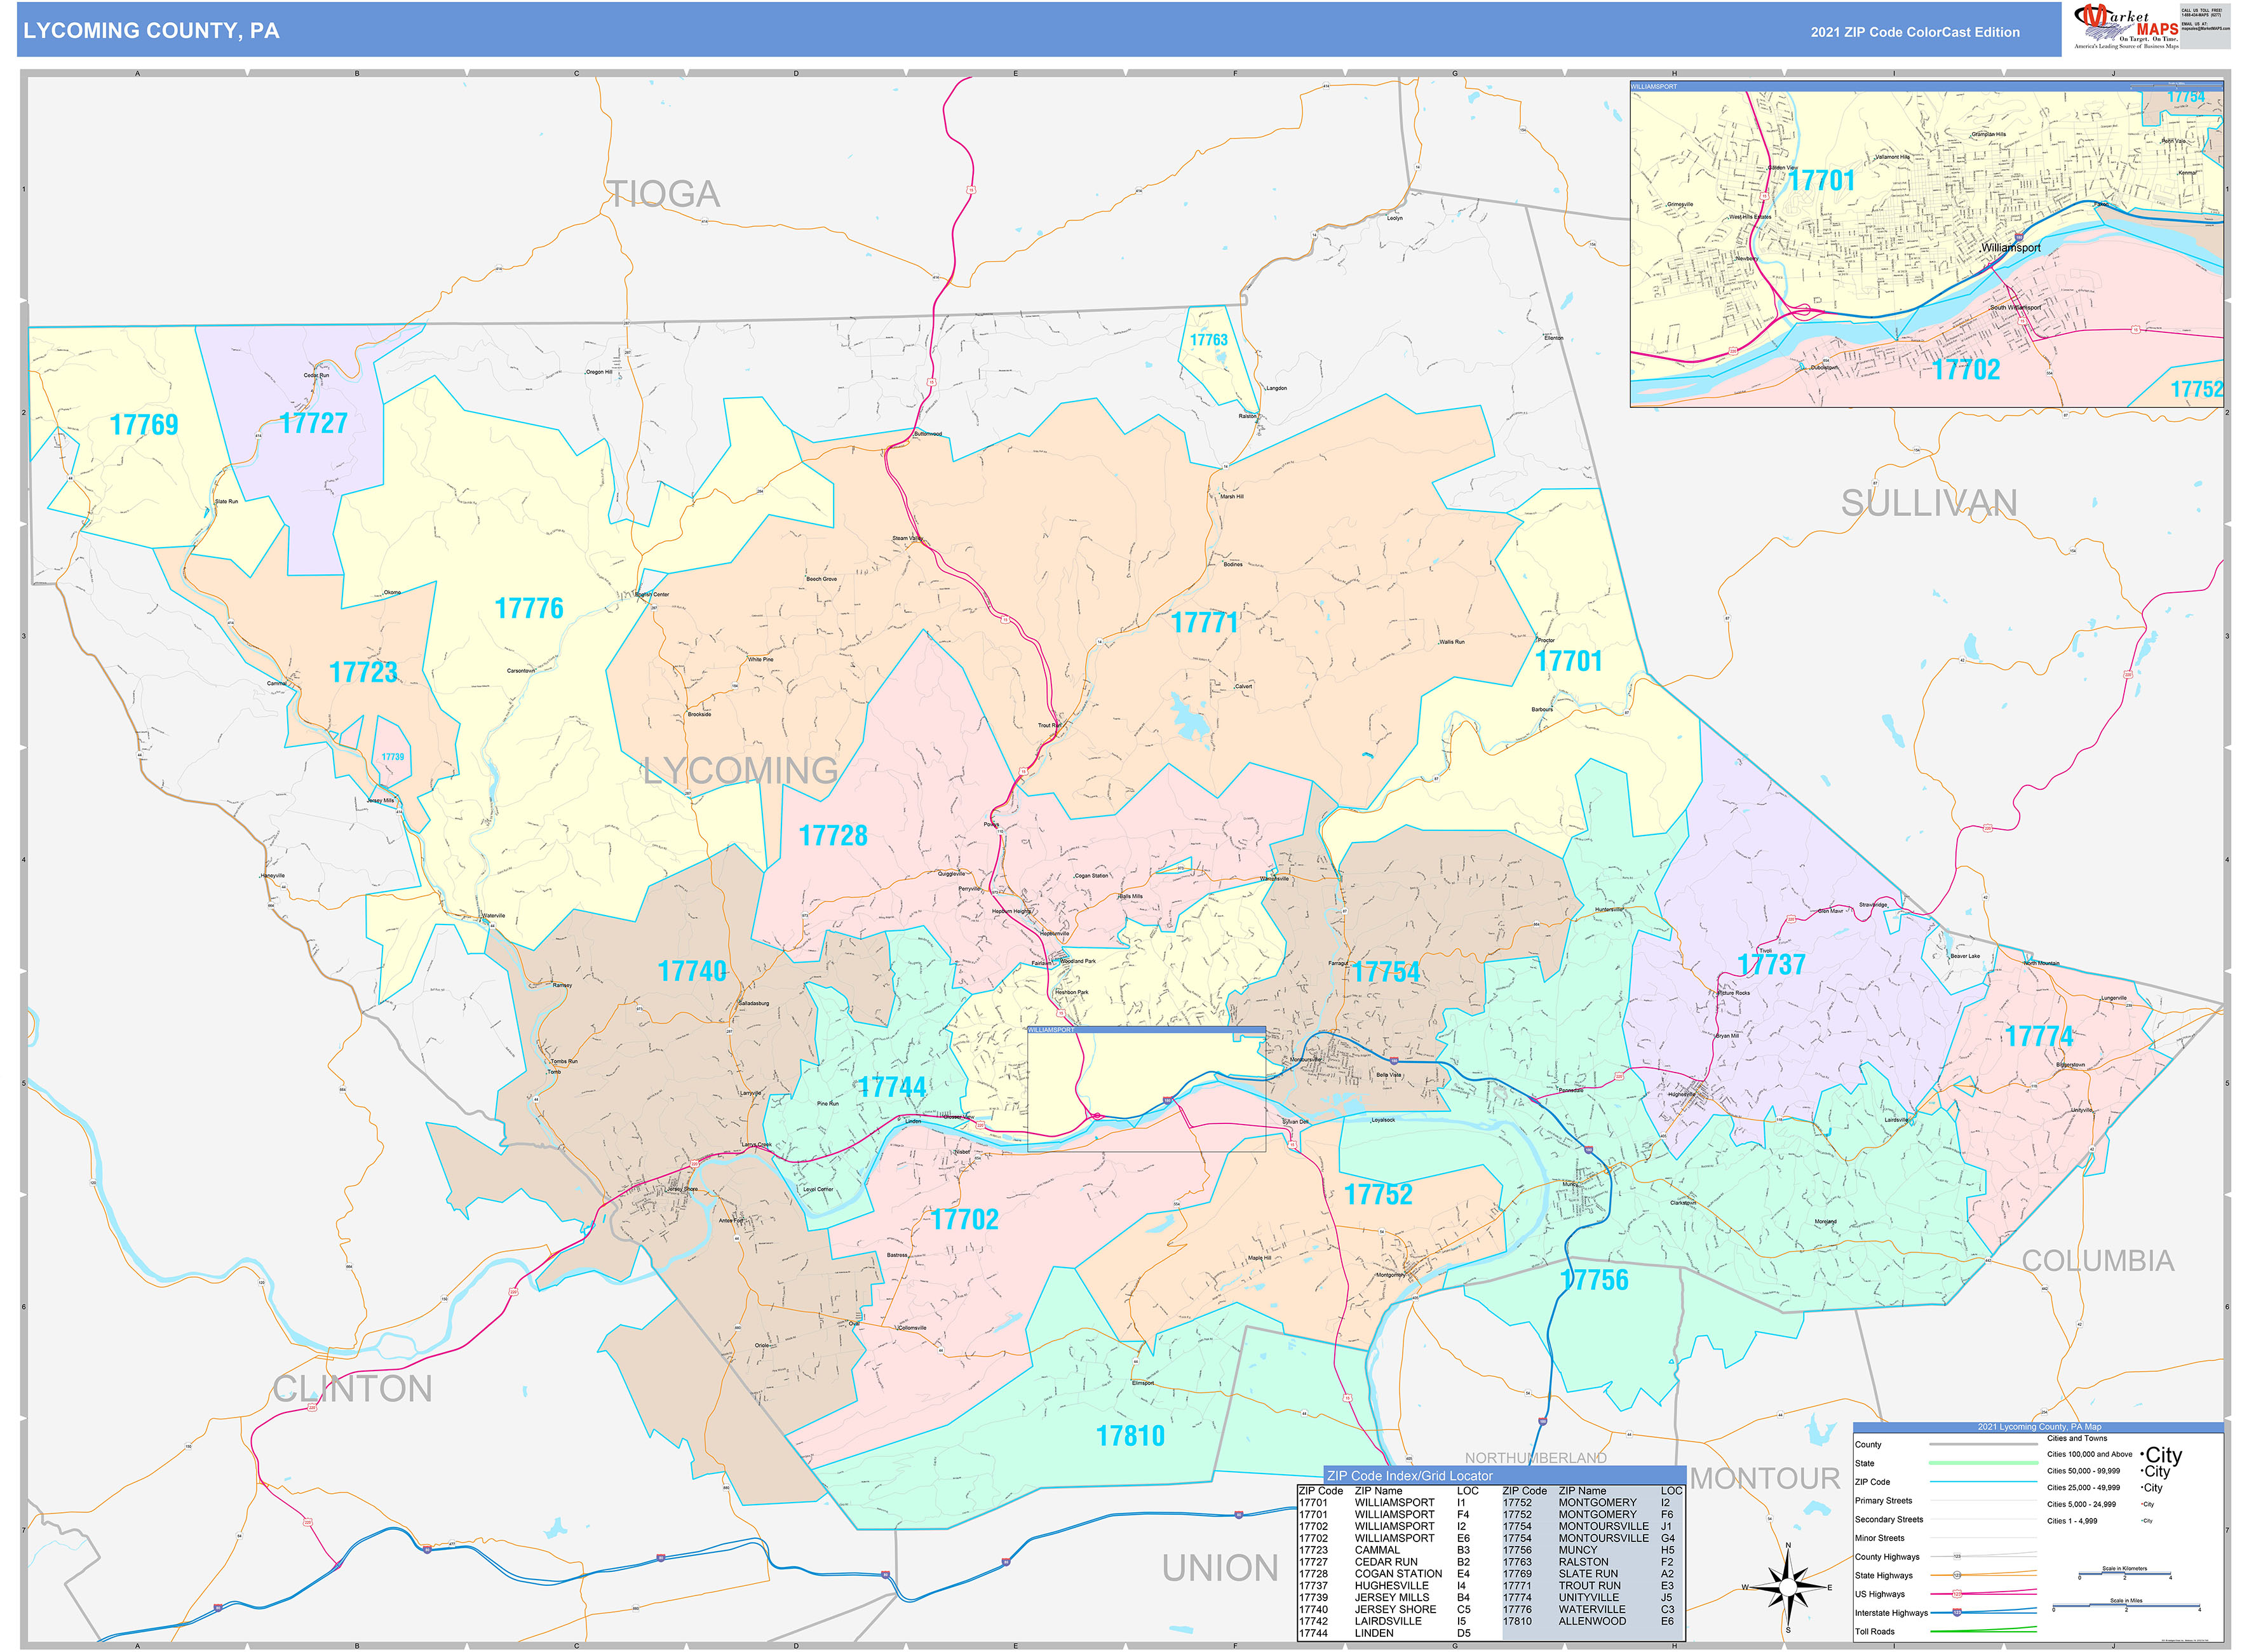This screenshot has height=1652, width=2242.
Task: Click Cities 100,000 and Above legend entry
Action: (x=2114, y=1454)
